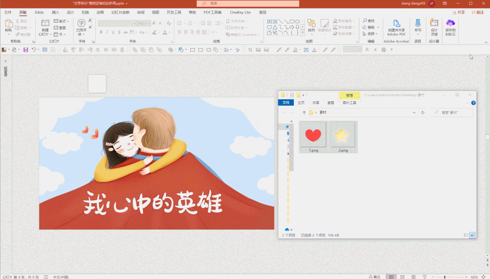Open the Insert (插入) ribbon tab

(x=55, y=12)
